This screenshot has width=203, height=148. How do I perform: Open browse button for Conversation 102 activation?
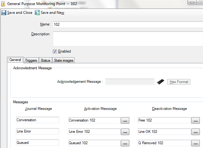(125, 120)
